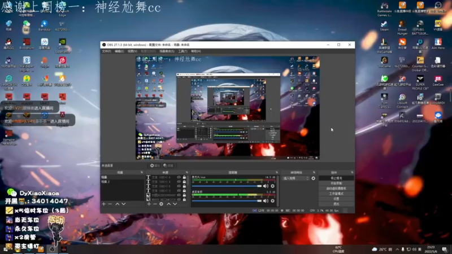The image size is (452, 254).
Task: Select 场景 2 in the scenes list
Action: tap(122, 182)
